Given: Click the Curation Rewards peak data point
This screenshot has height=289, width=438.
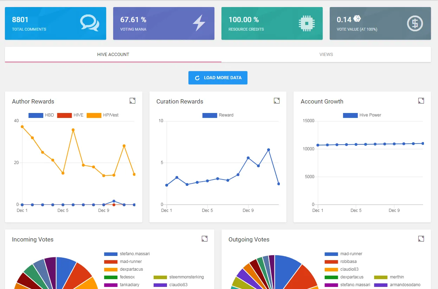Looking at the screenshot, I should (x=269, y=150).
